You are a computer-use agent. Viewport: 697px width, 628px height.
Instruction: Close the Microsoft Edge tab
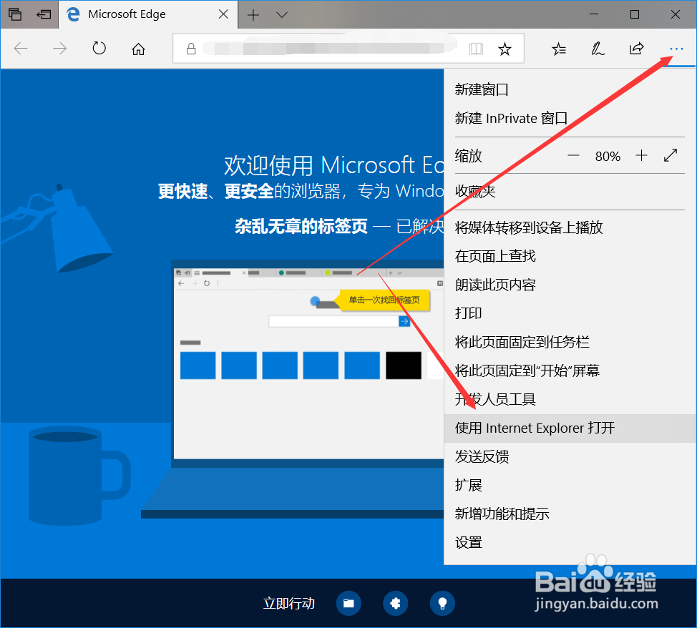coord(223,14)
